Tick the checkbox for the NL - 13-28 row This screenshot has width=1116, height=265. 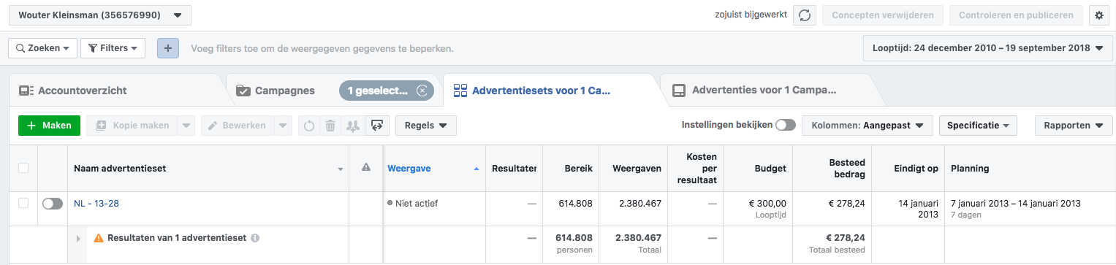[23, 203]
